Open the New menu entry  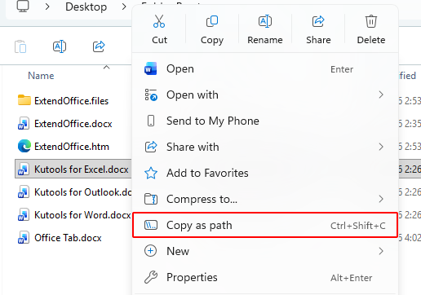pos(265,251)
